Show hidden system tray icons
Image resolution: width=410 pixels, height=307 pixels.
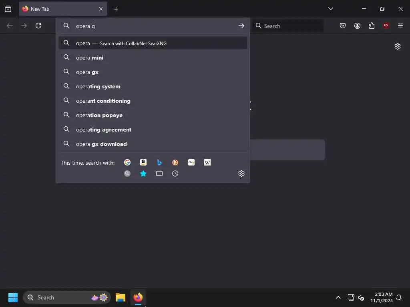[x=338, y=297]
